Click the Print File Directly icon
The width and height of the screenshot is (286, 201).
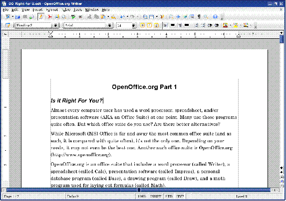click(57, 17)
